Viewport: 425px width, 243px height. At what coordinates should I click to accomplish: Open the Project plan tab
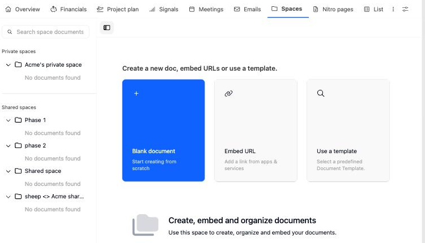[x=118, y=9]
